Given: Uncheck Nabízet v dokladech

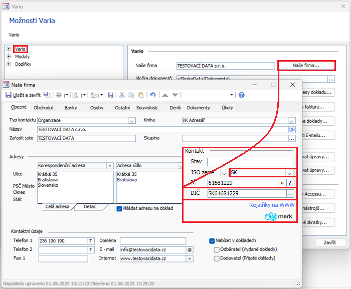Looking at the screenshot, I should coord(212,241).
